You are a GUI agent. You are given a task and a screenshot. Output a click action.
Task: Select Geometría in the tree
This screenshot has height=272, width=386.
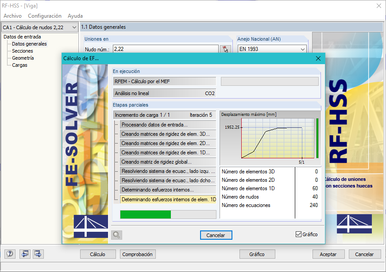pyautogui.click(x=23, y=58)
